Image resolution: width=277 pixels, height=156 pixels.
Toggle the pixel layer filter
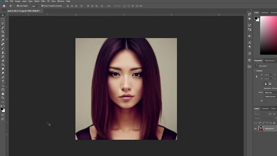coord(270,114)
